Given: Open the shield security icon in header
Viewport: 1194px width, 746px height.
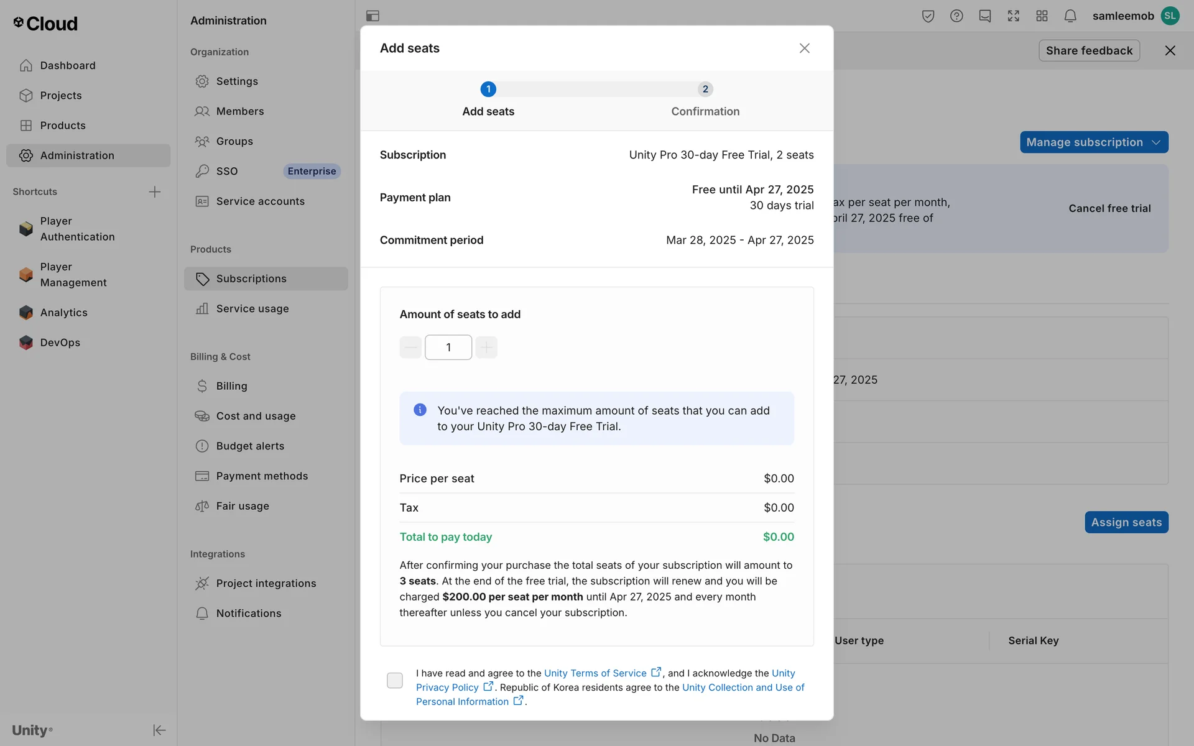Looking at the screenshot, I should (x=928, y=16).
